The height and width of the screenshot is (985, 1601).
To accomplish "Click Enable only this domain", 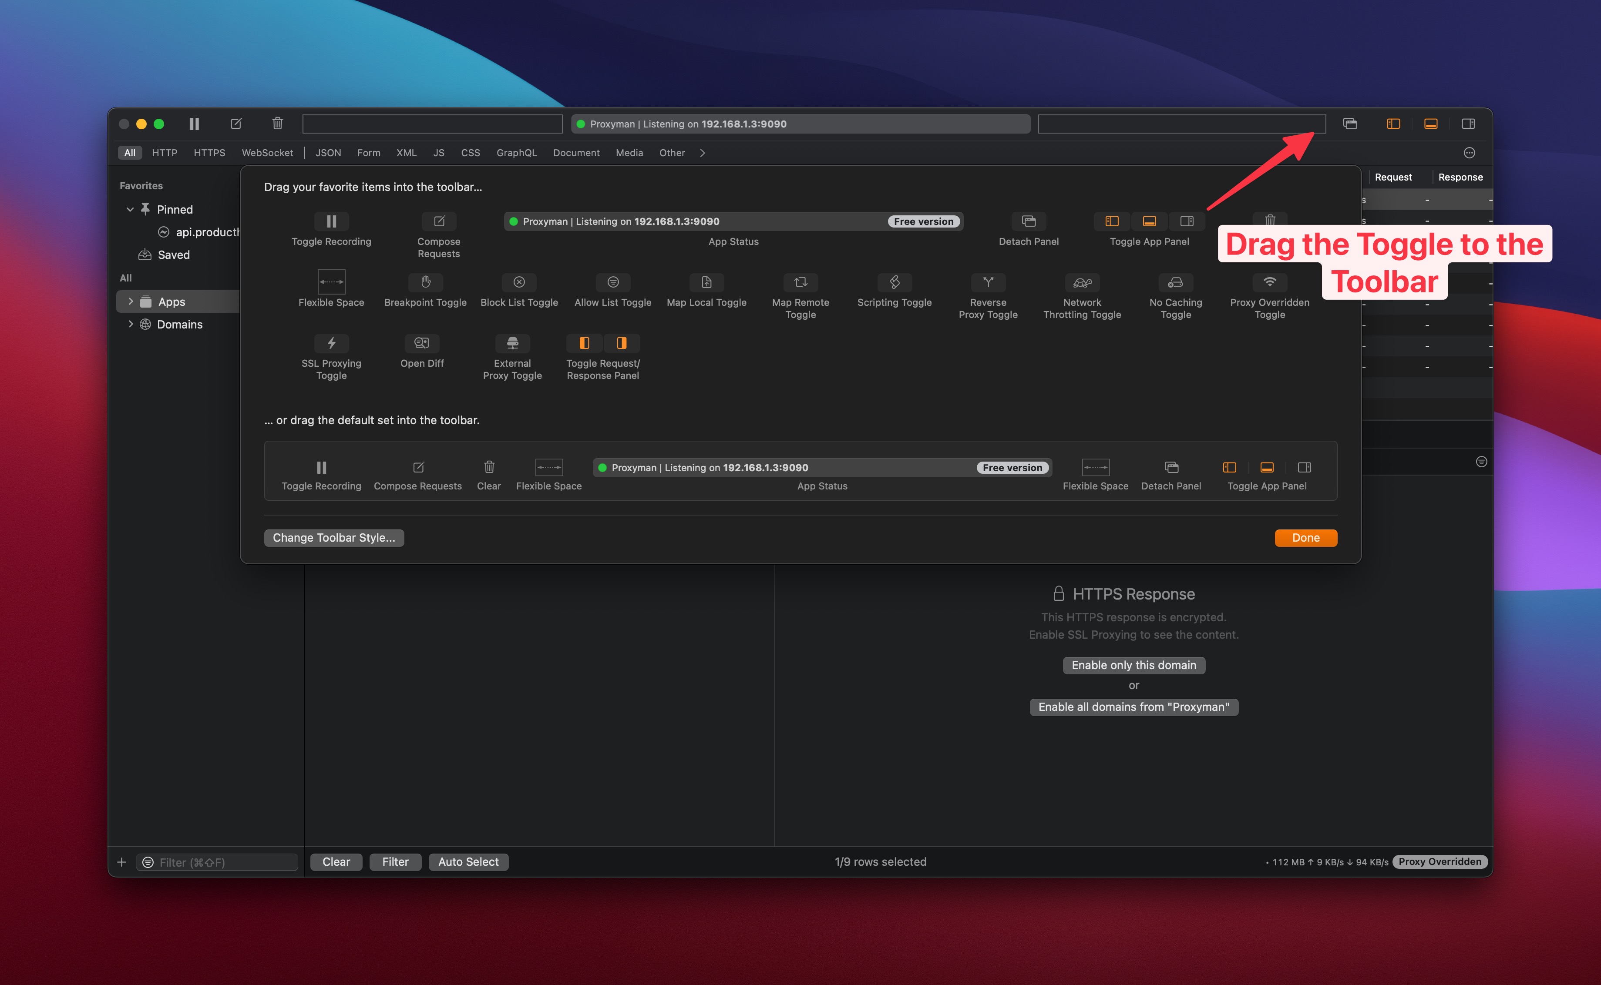I will 1134,665.
